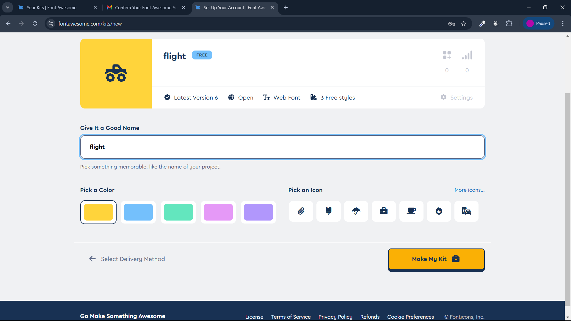Click the 3 Free styles label
This screenshot has width=571, height=321.
pos(332,97)
